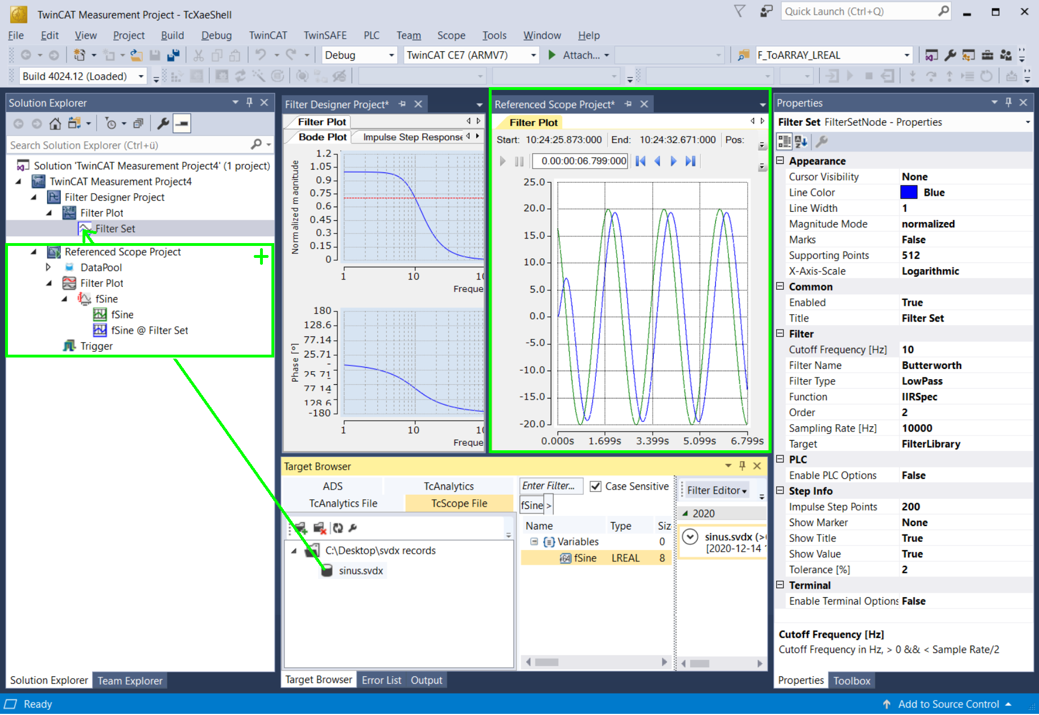Switch to TcAnalytics File tab
This screenshot has height=715, width=1039.
point(343,503)
